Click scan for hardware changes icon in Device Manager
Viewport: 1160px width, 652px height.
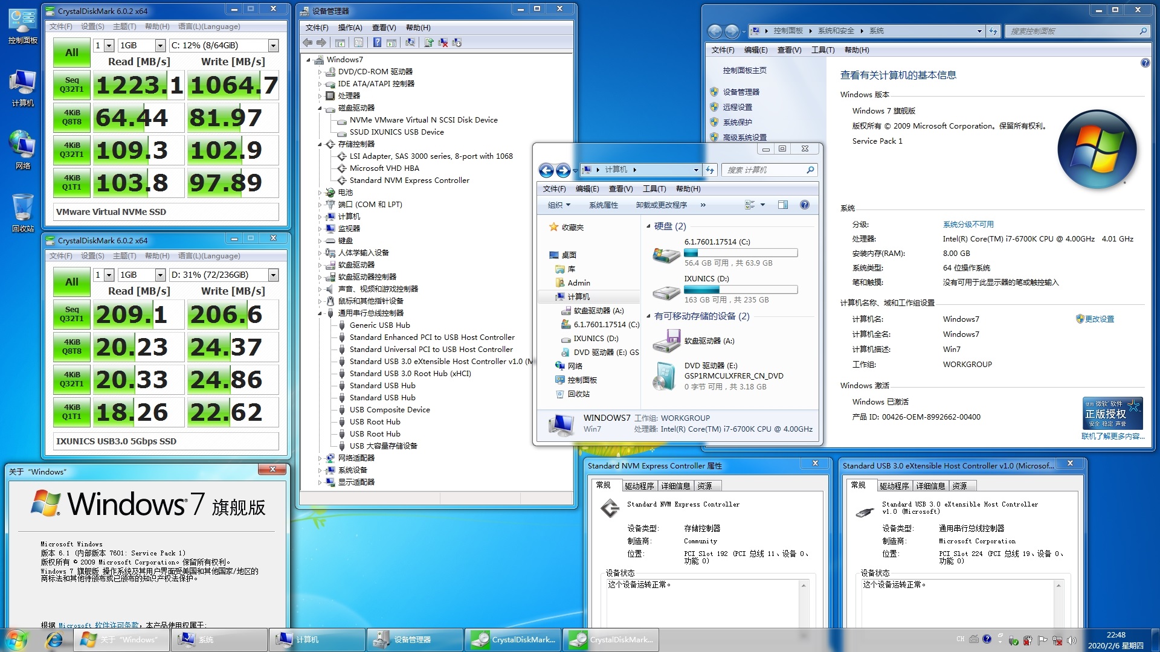coord(410,42)
